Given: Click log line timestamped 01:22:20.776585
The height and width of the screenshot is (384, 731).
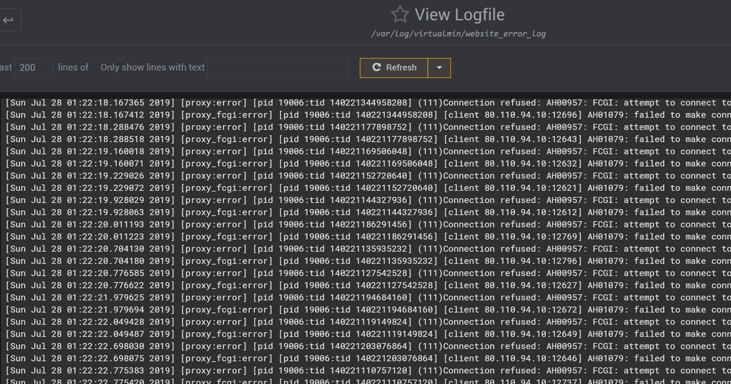Looking at the screenshot, I should pos(368,273).
